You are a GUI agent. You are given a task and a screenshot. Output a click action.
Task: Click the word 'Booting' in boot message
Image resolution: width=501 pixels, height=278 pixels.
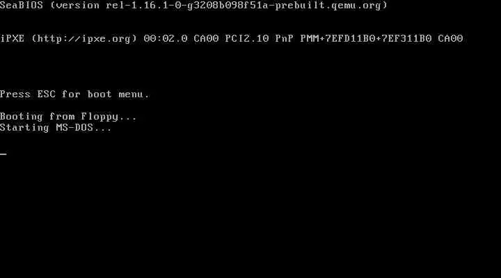tap(22, 117)
